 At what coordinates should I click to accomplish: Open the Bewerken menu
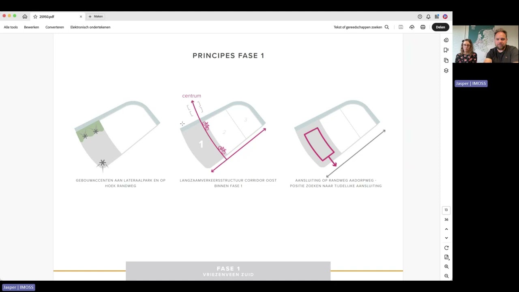click(x=31, y=27)
